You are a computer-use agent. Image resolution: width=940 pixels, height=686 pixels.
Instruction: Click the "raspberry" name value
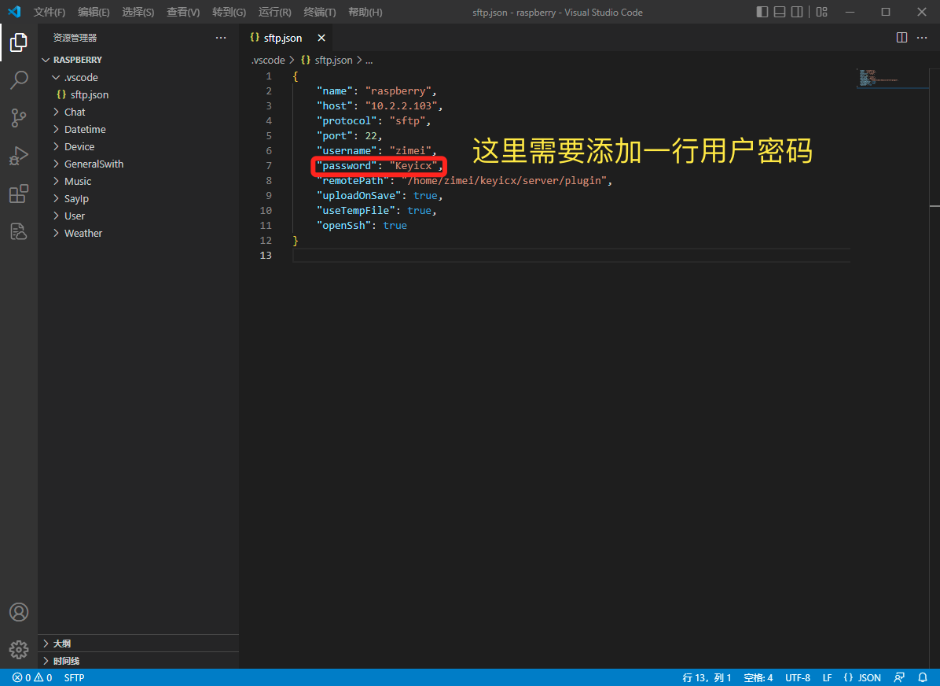(x=398, y=90)
